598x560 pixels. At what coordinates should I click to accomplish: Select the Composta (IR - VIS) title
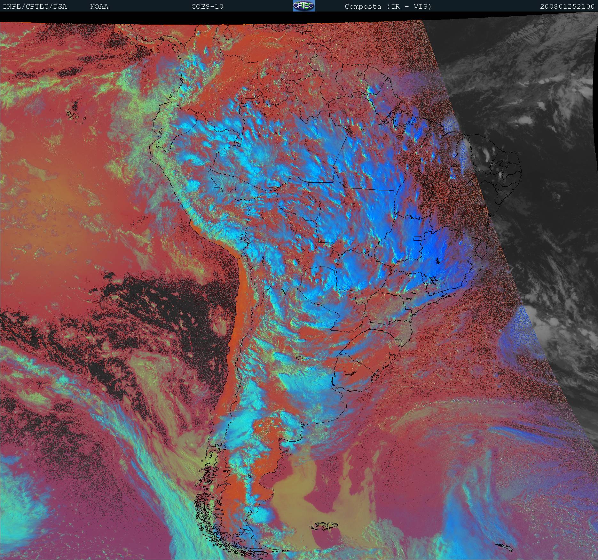click(x=388, y=7)
